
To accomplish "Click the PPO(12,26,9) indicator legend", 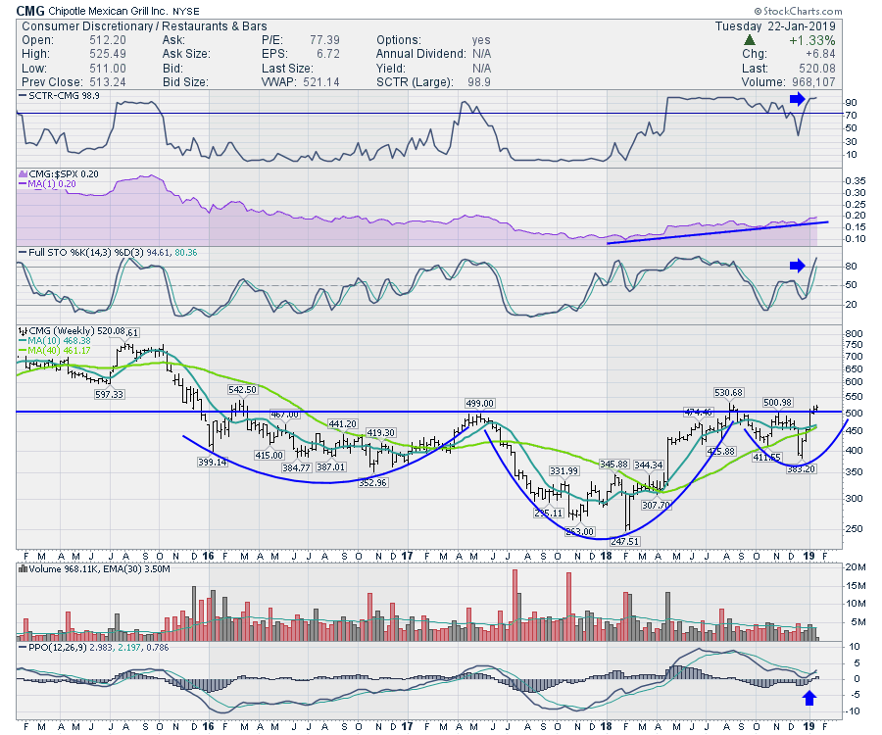I will 100,648.
